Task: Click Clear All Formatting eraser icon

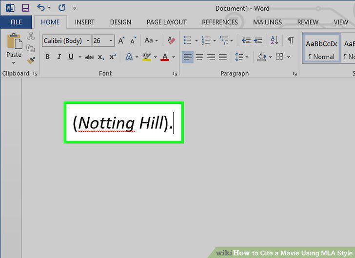Action: click(x=172, y=40)
